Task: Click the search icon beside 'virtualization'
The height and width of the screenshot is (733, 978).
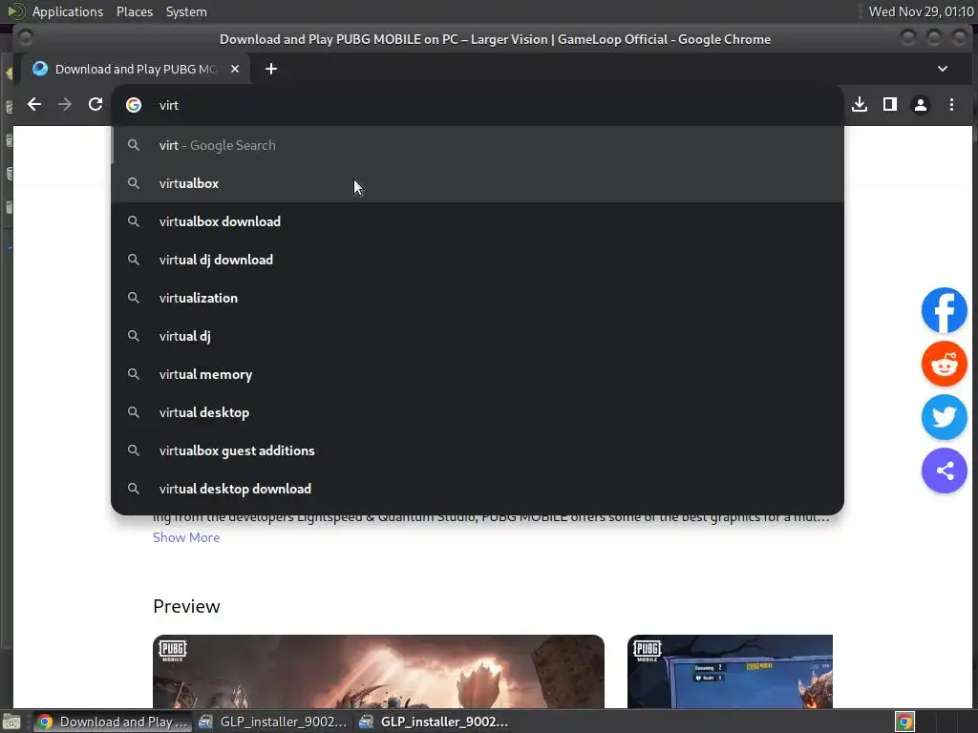Action: point(134,298)
